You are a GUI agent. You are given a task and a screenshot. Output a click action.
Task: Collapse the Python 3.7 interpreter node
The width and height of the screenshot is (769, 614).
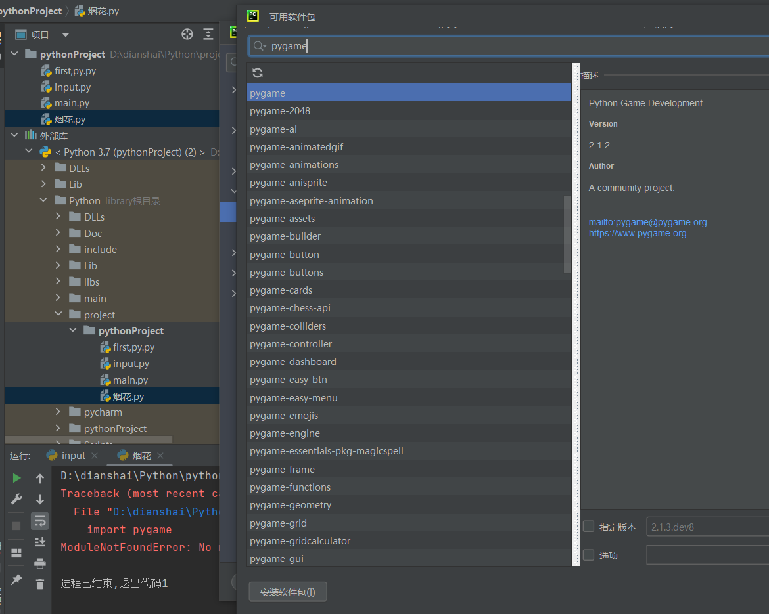[29, 152]
